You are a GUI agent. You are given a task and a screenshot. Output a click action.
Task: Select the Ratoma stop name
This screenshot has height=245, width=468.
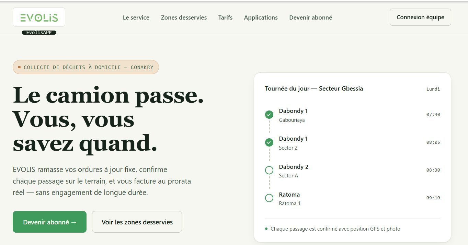pyautogui.click(x=289, y=195)
